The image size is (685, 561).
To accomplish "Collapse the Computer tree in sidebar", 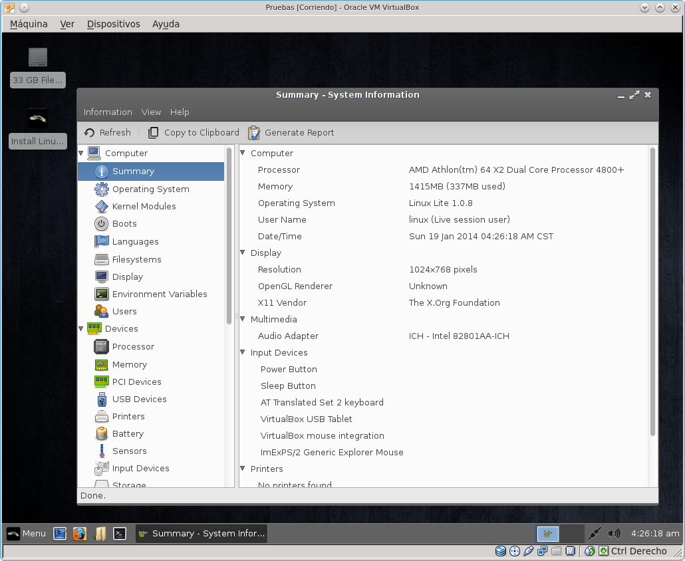I will point(82,154).
